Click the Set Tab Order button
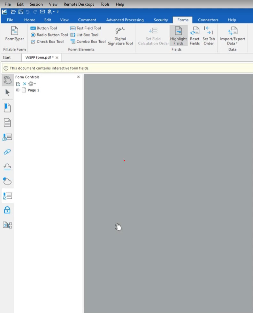The height and width of the screenshot is (313, 253). 209,35
